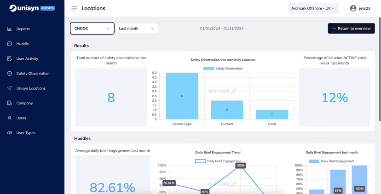Open the jess23 account button

[x=360, y=8]
